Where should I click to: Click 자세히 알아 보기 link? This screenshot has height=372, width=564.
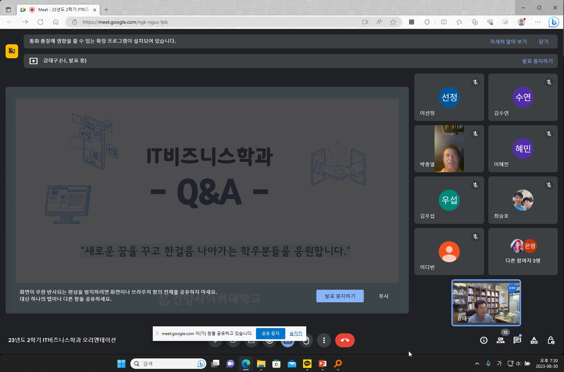pos(508,41)
